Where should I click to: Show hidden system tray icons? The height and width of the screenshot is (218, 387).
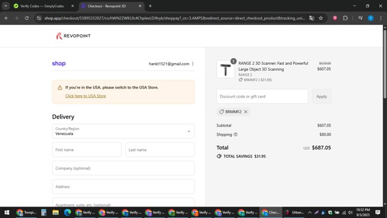tap(310, 213)
